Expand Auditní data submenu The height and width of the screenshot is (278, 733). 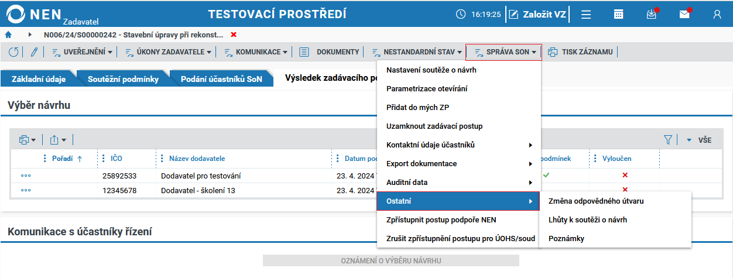458,182
